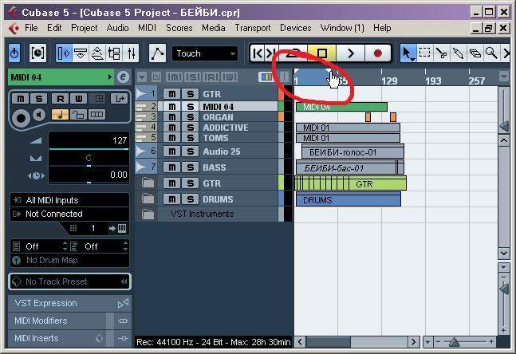This screenshot has height=354, width=516.
Task: Go to previous marker transport button
Action: click(x=258, y=53)
